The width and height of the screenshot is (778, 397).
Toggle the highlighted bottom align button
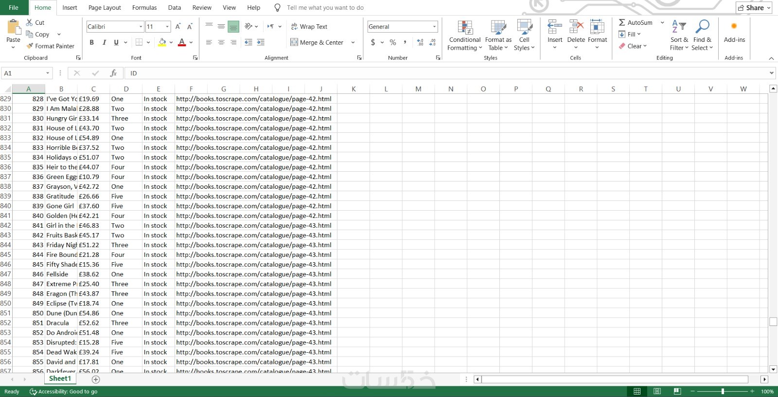(233, 27)
